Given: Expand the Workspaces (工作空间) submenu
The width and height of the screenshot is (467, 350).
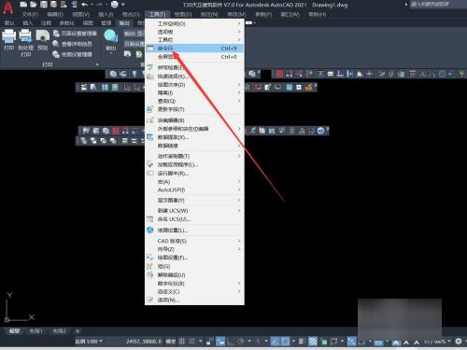Looking at the screenshot, I should click(x=194, y=23).
